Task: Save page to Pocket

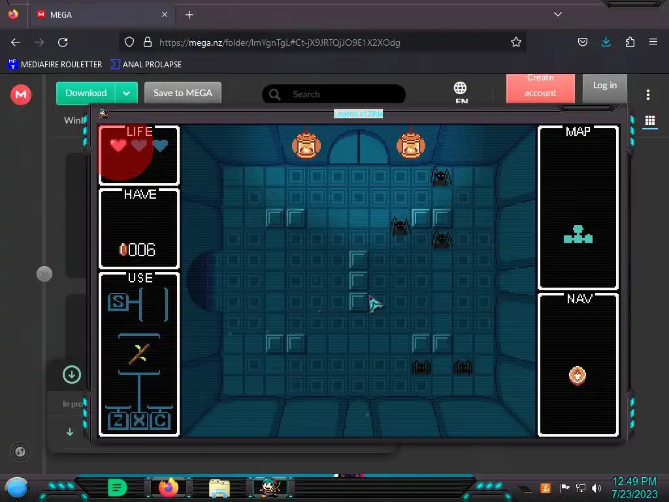Action: [x=582, y=42]
